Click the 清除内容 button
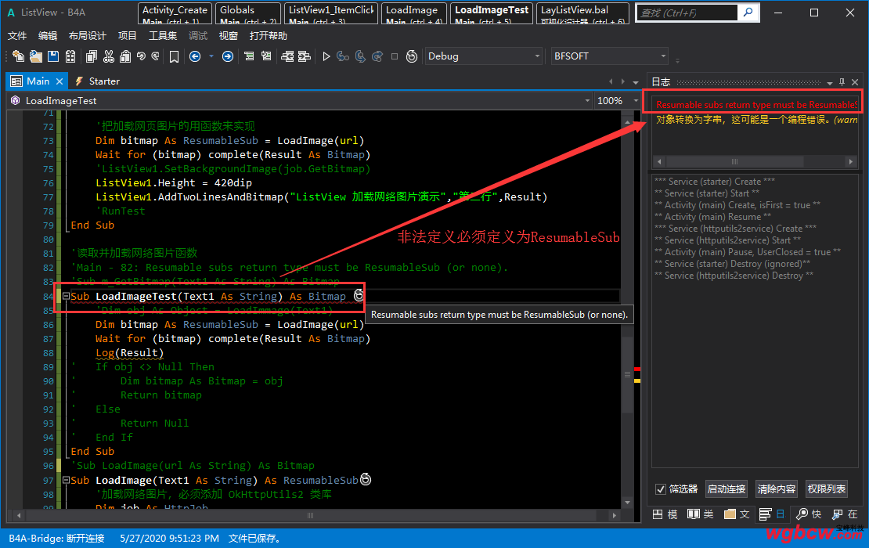Image resolution: width=869 pixels, height=548 pixels. (x=777, y=489)
